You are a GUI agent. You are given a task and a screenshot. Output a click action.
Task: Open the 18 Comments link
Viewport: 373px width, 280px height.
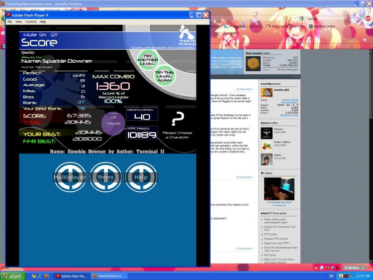tap(244, 89)
